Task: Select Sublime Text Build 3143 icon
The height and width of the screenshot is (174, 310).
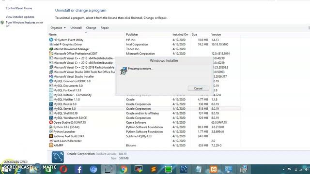Action: [51, 136]
